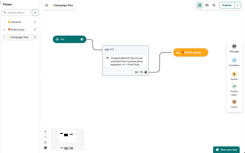Expand the Order pizza flow
Viewport: 245px width, 153px height.
pos(5,30)
